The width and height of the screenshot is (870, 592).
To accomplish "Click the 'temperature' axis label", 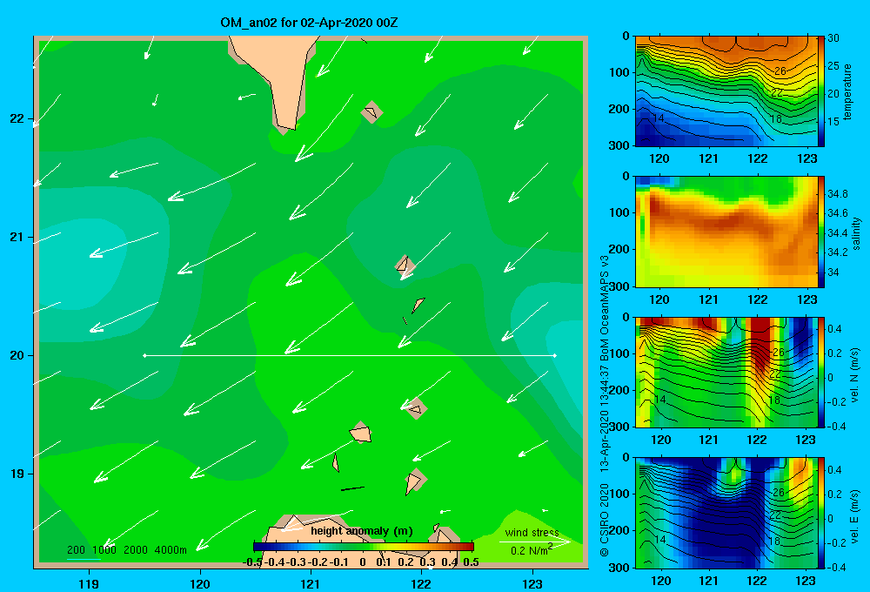I will tap(847, 91).
